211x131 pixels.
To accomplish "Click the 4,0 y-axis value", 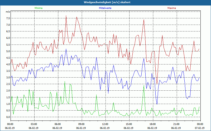I will [x=8, y=64].
